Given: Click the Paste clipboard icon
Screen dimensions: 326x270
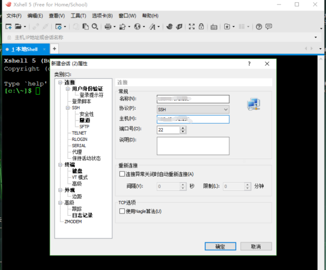Looking at the screenshot, I should [85, 27].
